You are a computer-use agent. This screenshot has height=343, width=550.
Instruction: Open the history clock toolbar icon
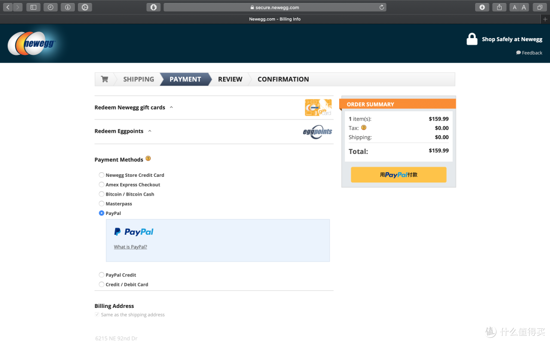[50, 7]
